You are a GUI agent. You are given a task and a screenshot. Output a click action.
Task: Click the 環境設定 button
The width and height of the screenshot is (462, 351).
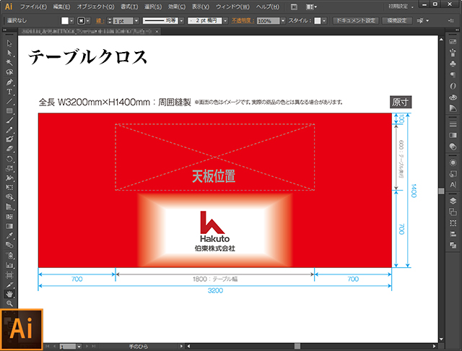396,20
